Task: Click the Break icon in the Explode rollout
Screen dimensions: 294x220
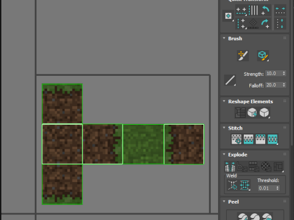Action: (230, 167)
